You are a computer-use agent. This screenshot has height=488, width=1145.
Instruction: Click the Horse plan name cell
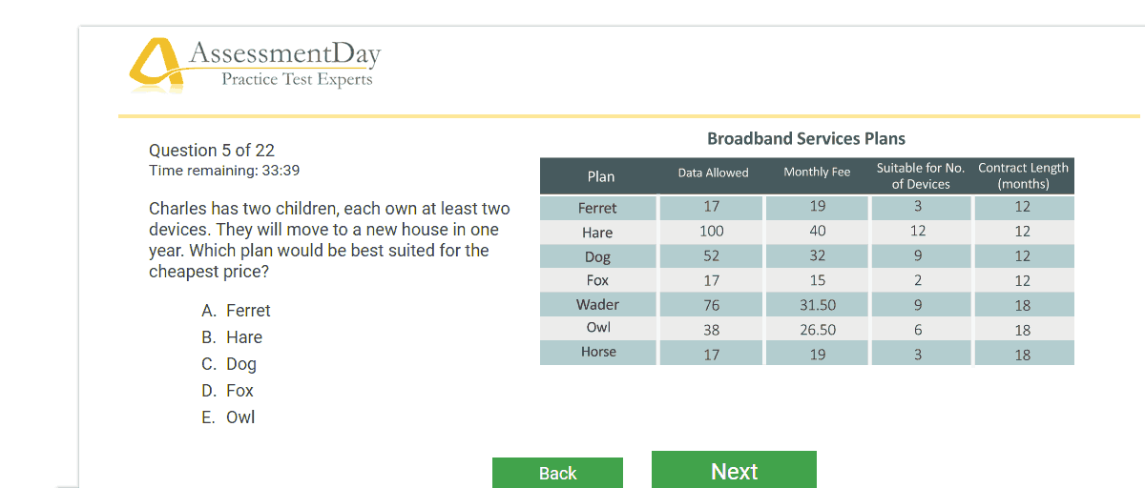point(598,353)
